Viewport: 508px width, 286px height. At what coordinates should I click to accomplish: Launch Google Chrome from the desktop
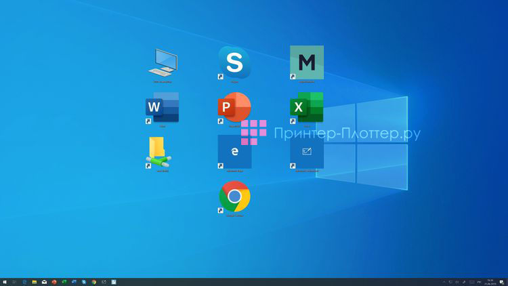[x=234, y=197]
